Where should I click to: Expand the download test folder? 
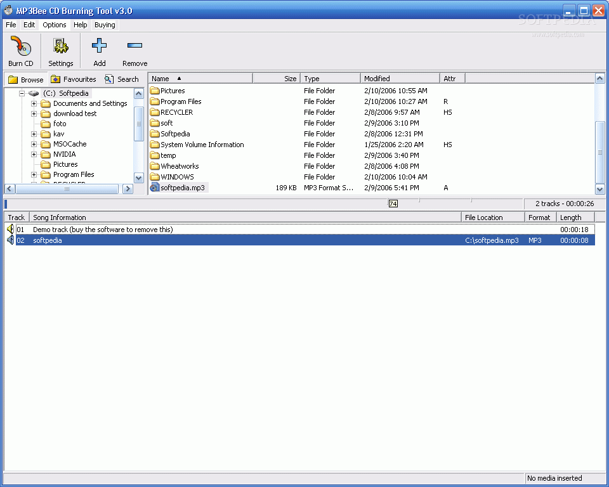pos(34,114)
